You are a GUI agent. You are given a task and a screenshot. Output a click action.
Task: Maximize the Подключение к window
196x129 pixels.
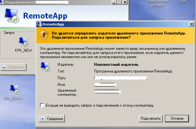pyautogui.click(x=119, y=2)
